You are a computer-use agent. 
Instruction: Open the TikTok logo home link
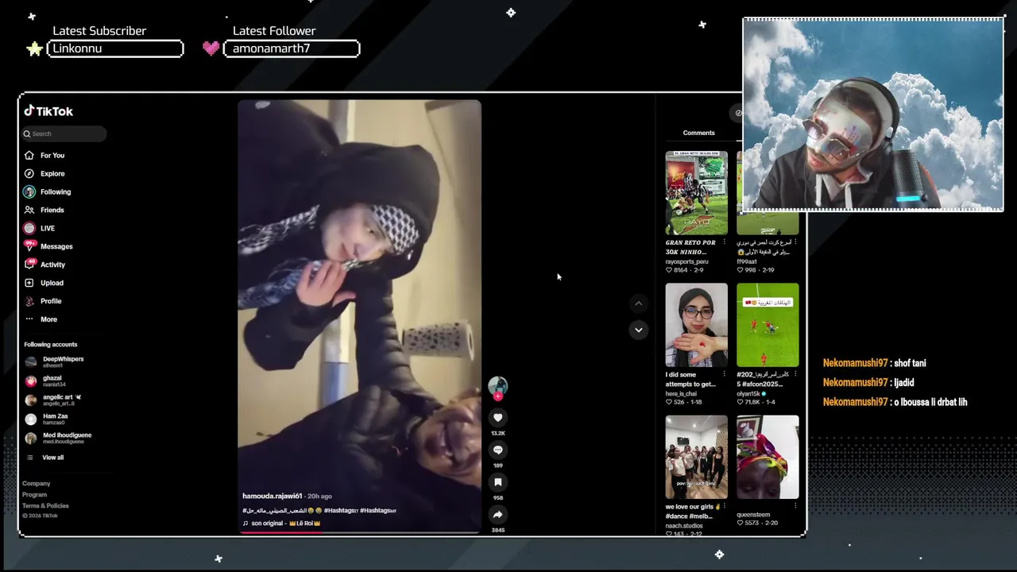click(x=48, y=111)
